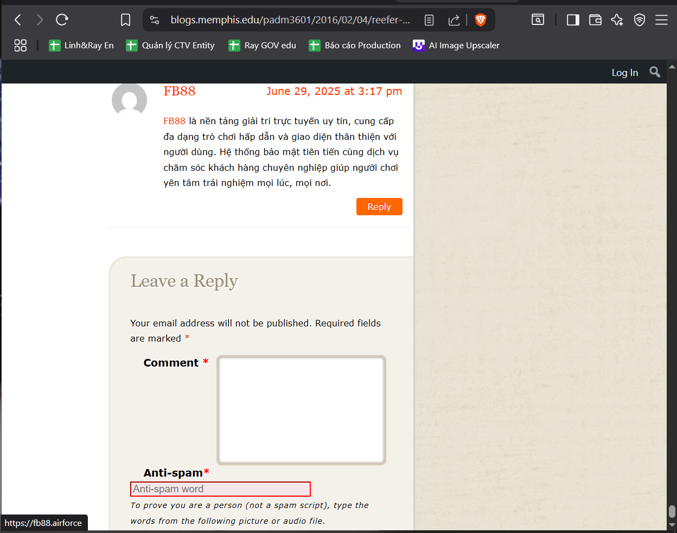Open Quản lý CTV Entity bookmark
Screen dimensions: 677x533
(x=170, y=46)
